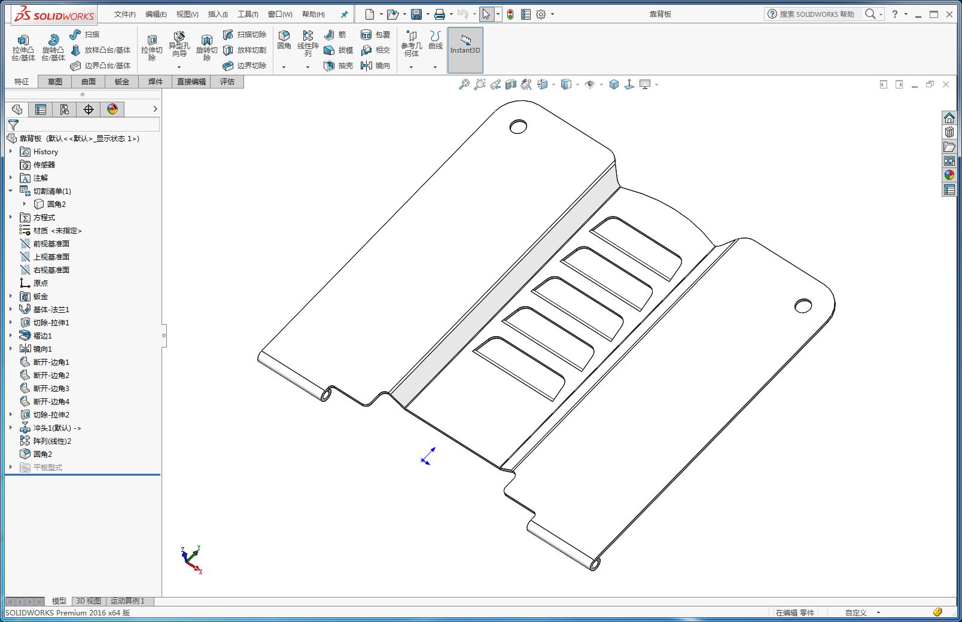Viewport: 962px width, 622px height.
Task: Click the 扫描 sweep tool
Action: 84,35
